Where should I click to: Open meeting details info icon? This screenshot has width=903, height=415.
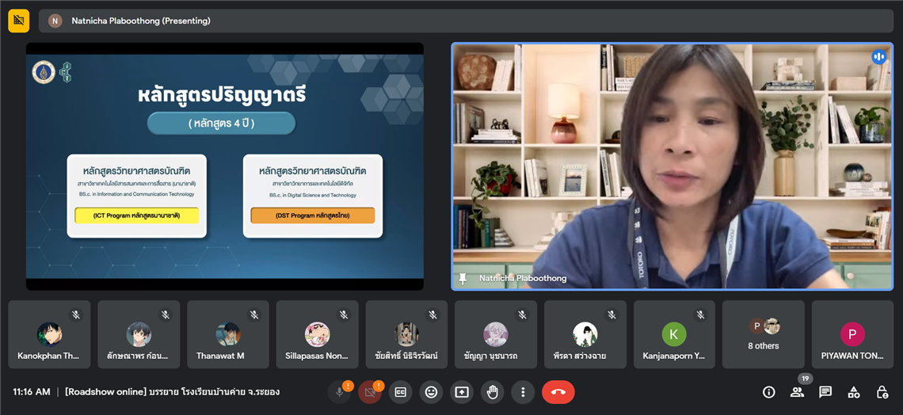(x=768, y=392)
